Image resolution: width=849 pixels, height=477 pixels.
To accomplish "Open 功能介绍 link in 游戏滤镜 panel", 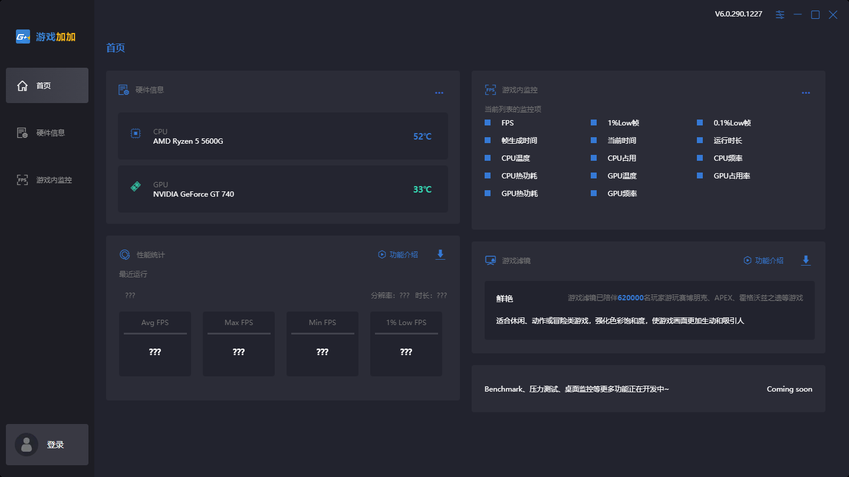I will [764, 260].
